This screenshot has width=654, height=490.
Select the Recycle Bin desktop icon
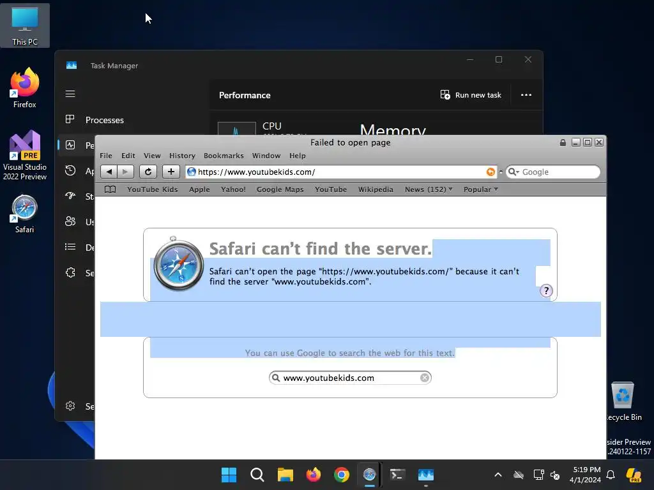(623, 401)
